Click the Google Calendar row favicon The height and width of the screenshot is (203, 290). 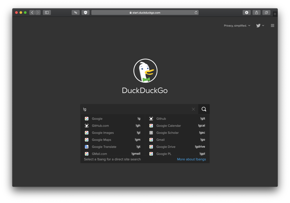(151, 126)
